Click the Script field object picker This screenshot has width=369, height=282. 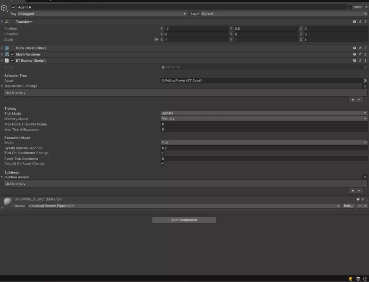(365, 67)
